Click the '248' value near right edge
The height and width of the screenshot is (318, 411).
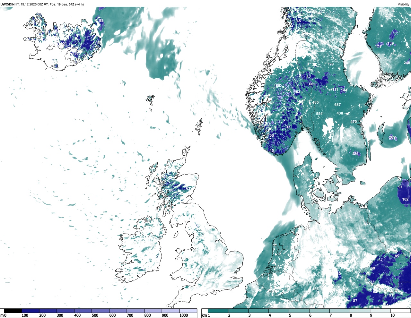pyautogui.click(x=407, y=63)
